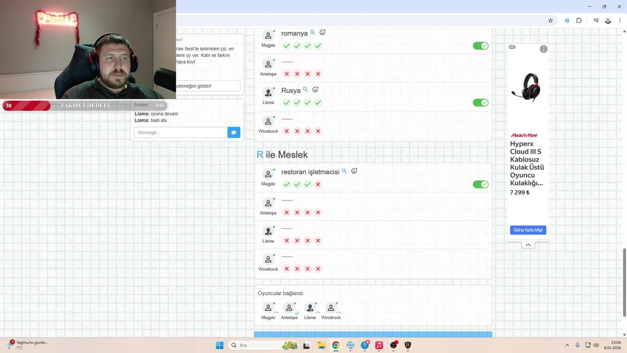The image size is (627, 353).
Task: Select Woodcock's avatar under R ile Meslek
Action: (x=268, y=259)
